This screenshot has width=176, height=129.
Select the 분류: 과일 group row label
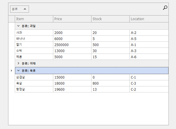coord(29,26)
